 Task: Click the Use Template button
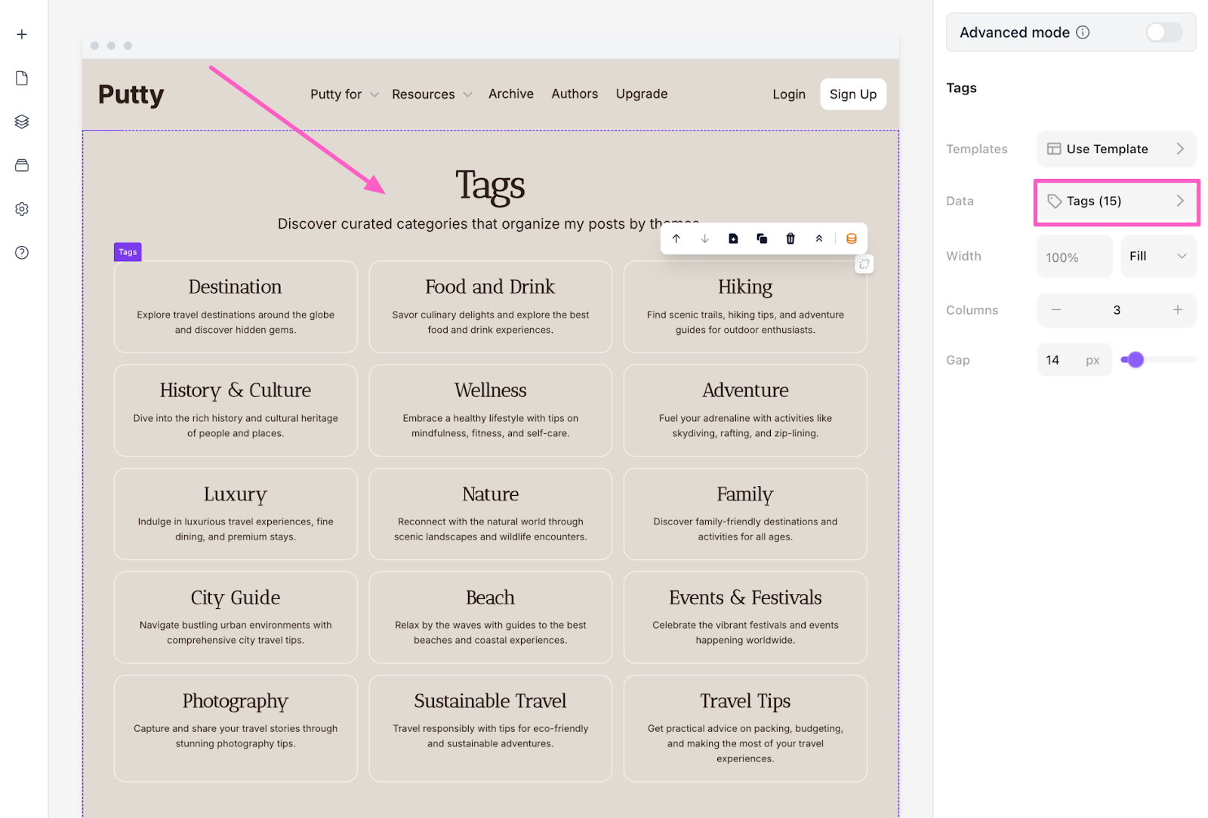[x=1116, y=149]
